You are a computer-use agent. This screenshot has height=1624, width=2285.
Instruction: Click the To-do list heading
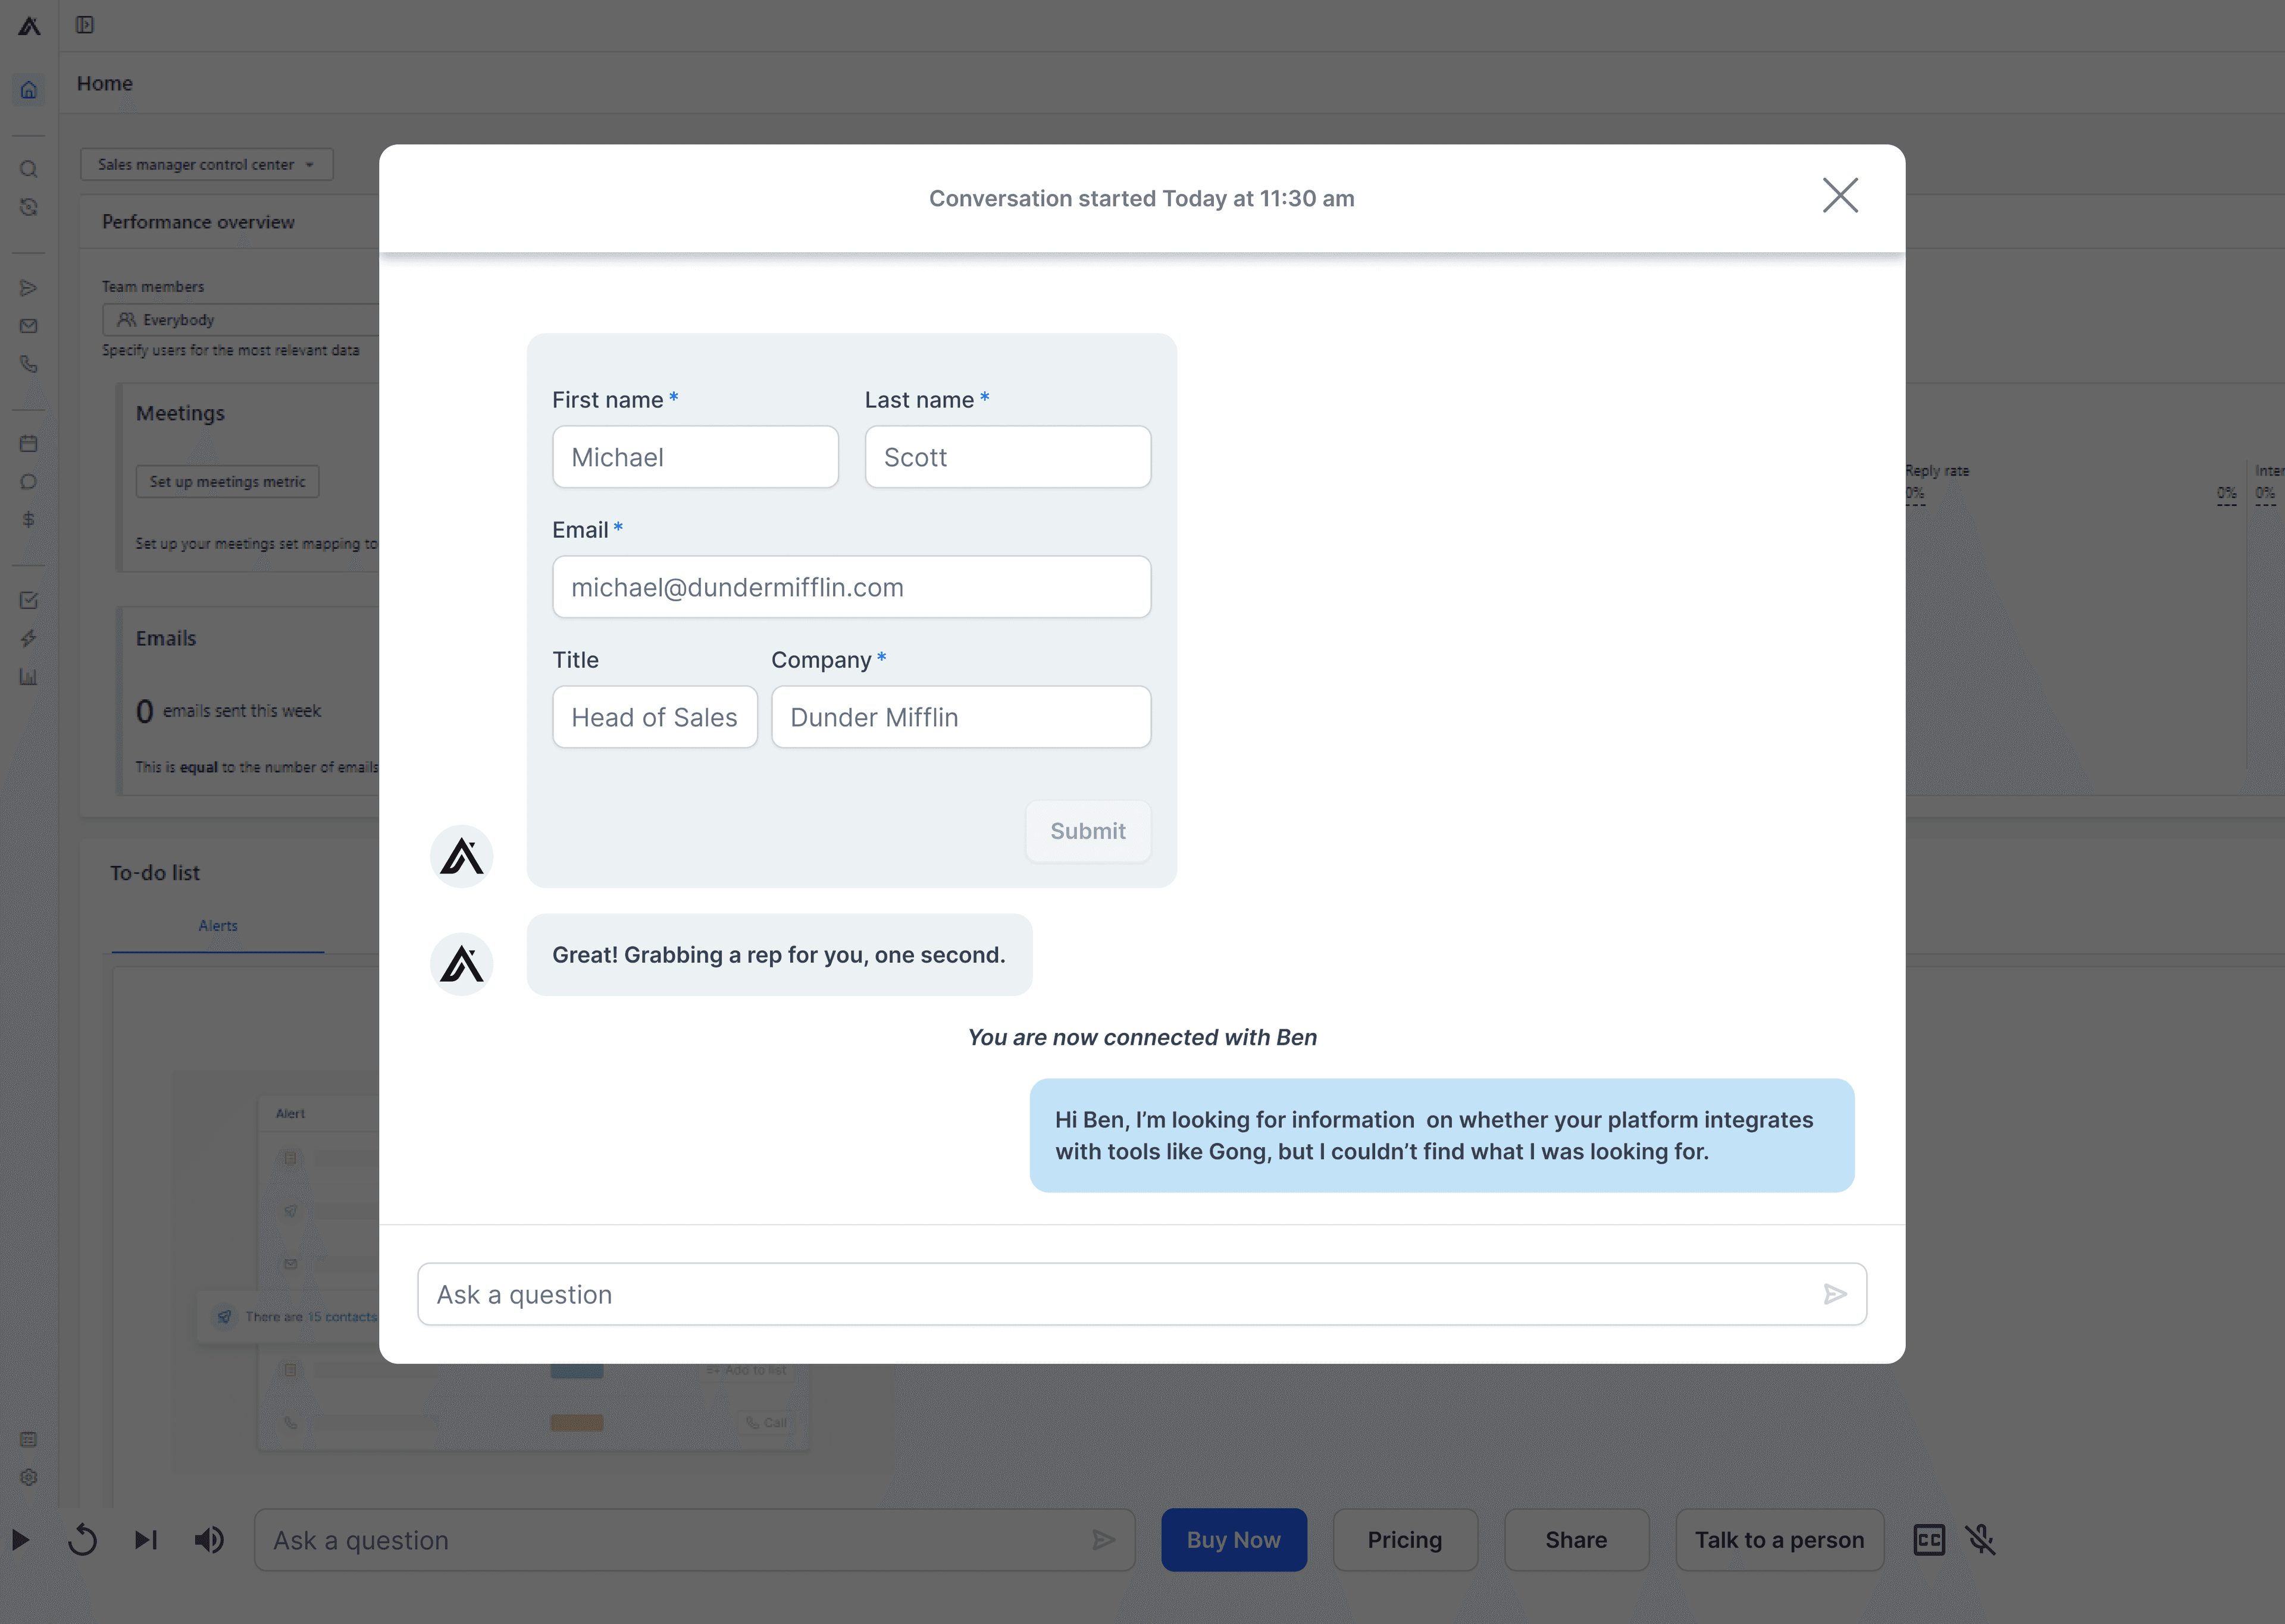[x=155, y=873]
